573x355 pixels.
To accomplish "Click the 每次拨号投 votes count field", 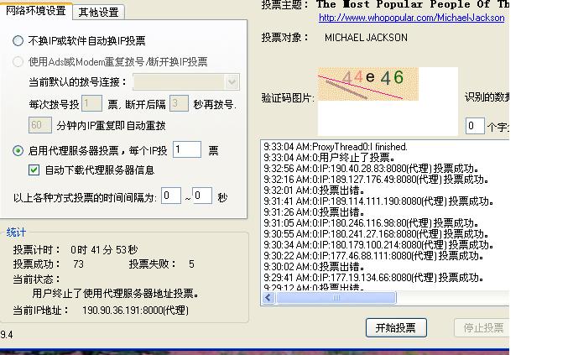I will pyautogui.click(x=92, y=104).
